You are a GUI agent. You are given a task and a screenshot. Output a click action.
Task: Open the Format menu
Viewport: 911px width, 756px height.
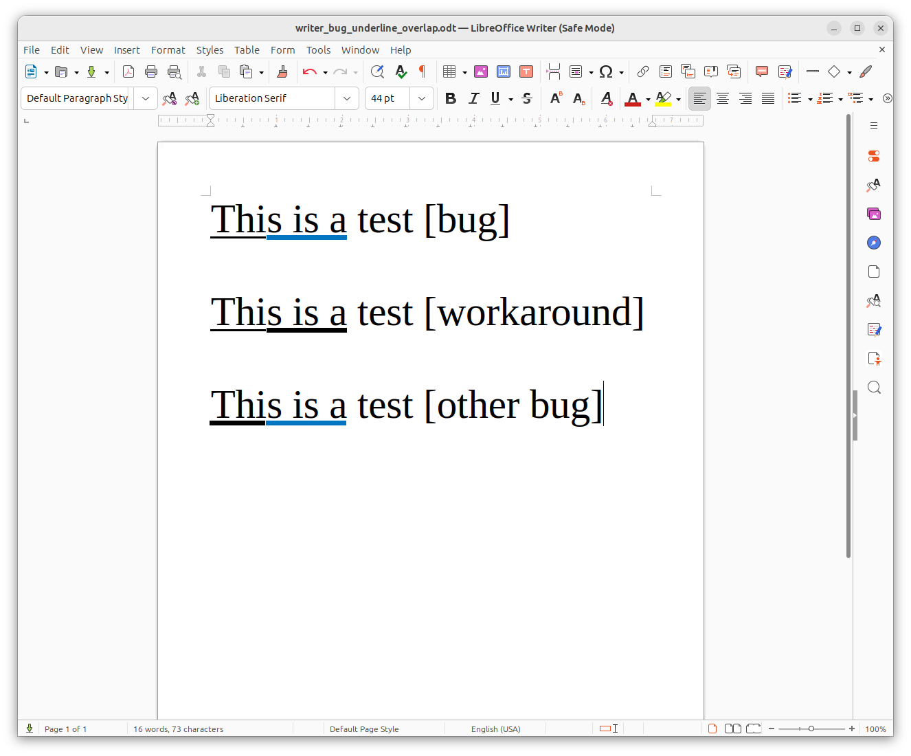tap(168, 50)
